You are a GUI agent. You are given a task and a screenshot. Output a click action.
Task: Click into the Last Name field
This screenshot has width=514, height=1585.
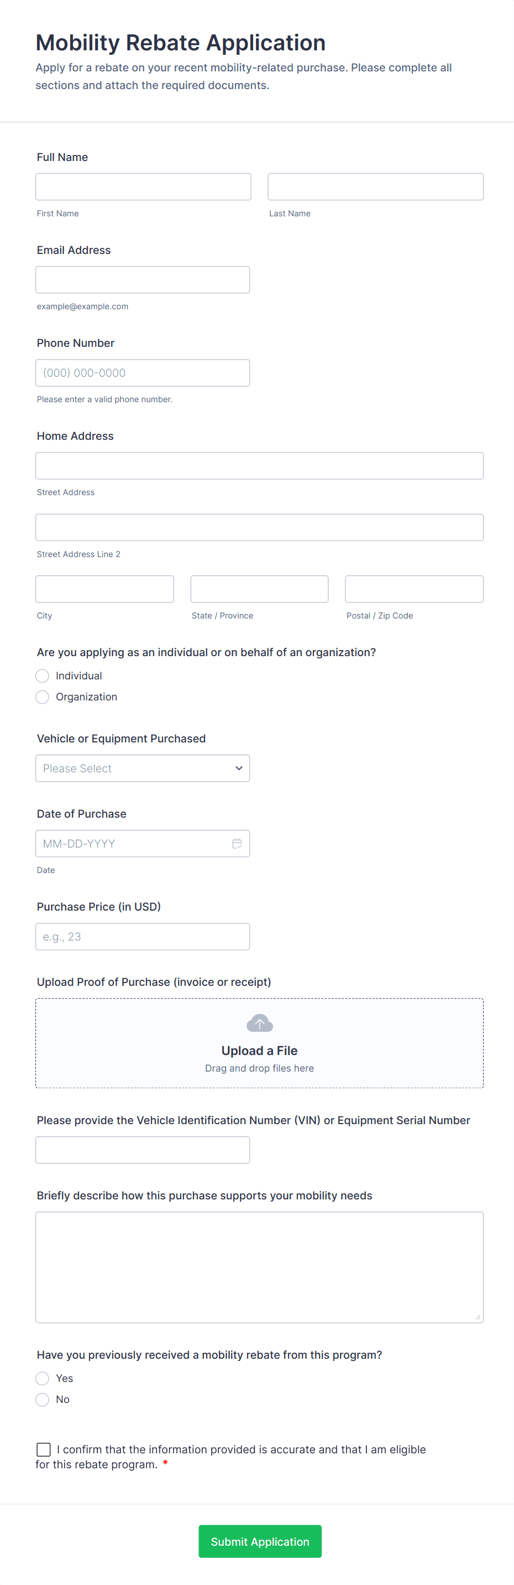coord(375,186)
